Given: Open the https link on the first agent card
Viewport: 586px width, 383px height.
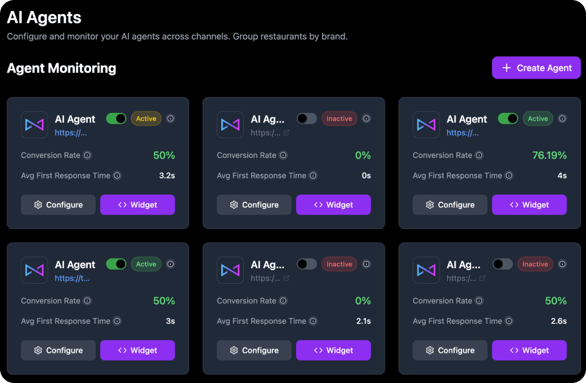Looking at the screenshot, I should 69,131.
